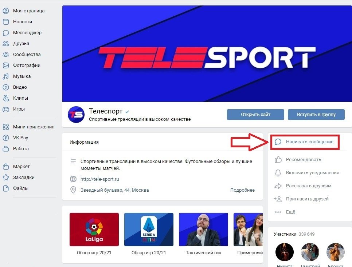Open Bookmarks star icon

(6, 177)
